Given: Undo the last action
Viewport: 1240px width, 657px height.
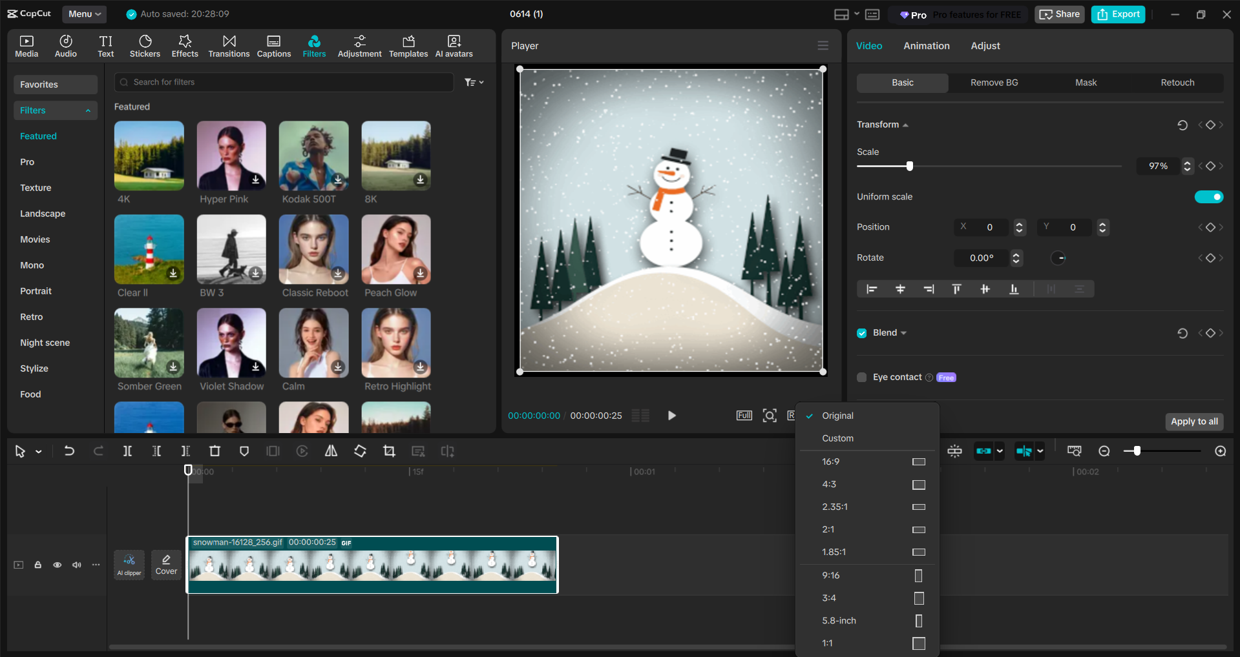Looking at the screenshot, I should (x=69, y=451).
